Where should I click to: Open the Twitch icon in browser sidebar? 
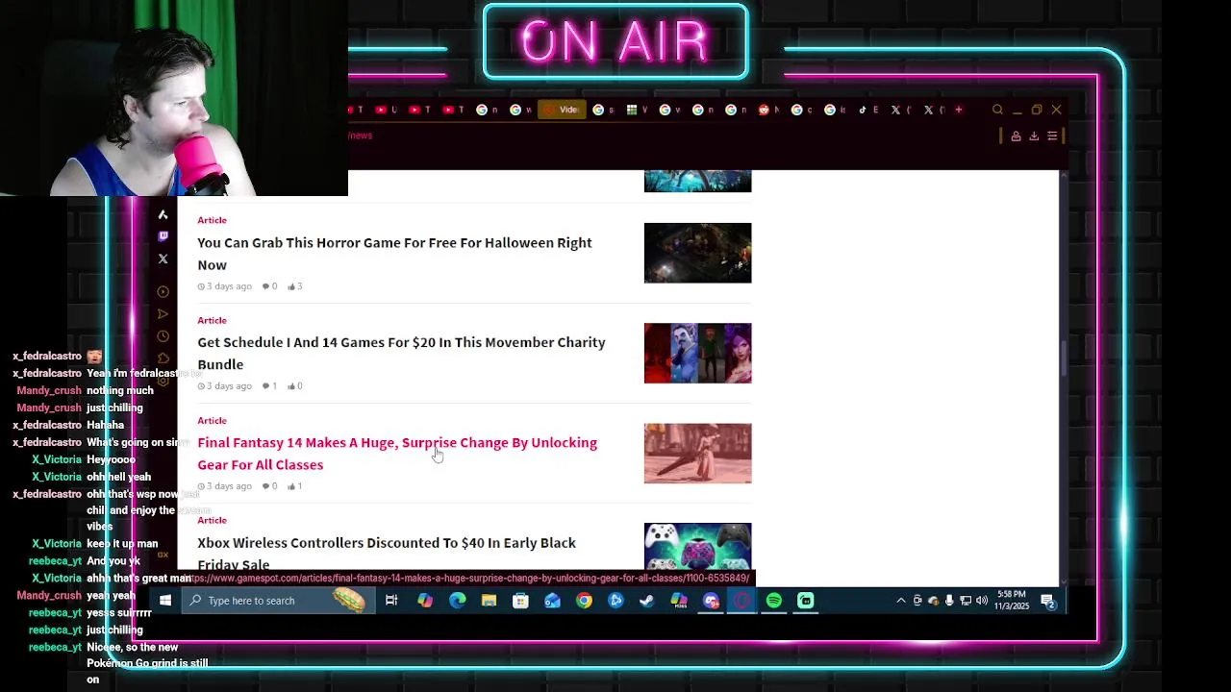(163, 236)
